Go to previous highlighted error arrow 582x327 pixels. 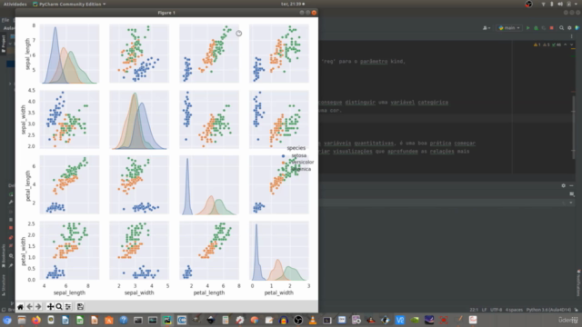click(x=566, y=45)
